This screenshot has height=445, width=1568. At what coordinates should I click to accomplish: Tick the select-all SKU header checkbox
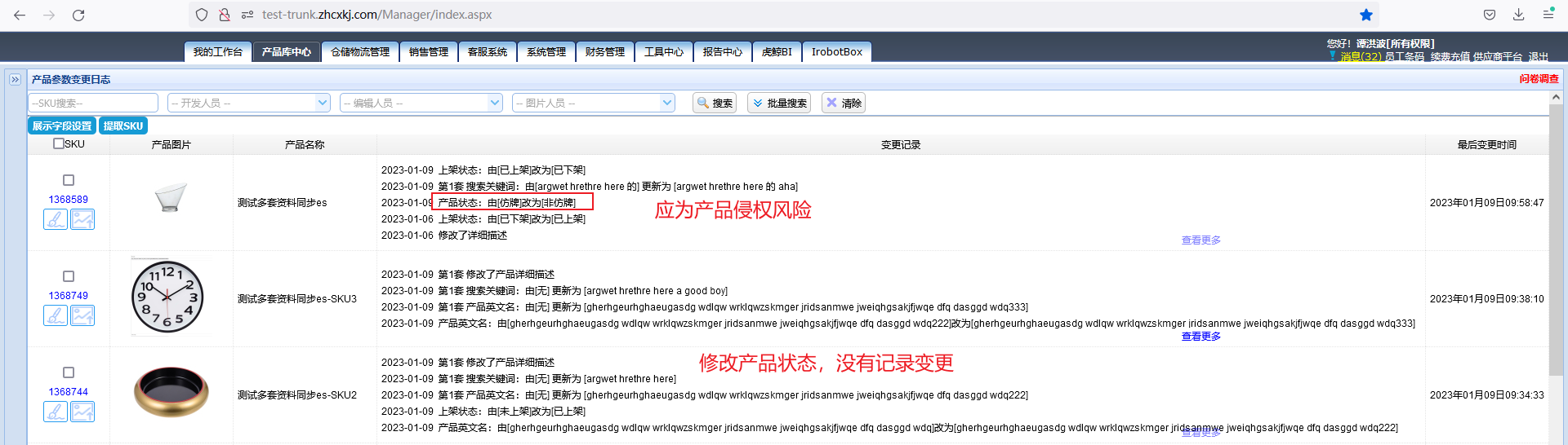click(58, 143)
